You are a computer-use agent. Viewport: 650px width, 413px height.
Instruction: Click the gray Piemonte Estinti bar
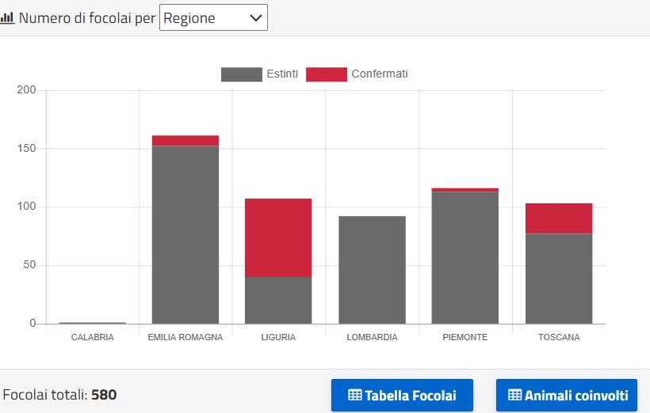pyautogui.click(x=465, y=257)
